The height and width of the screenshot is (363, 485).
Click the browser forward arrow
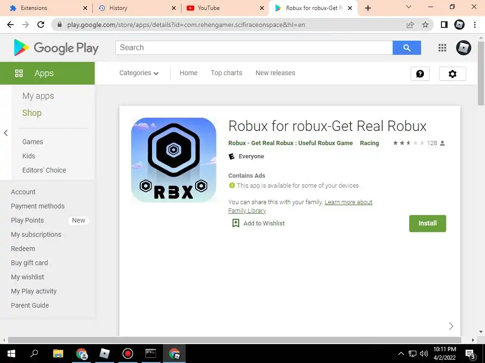pos(26,25)
